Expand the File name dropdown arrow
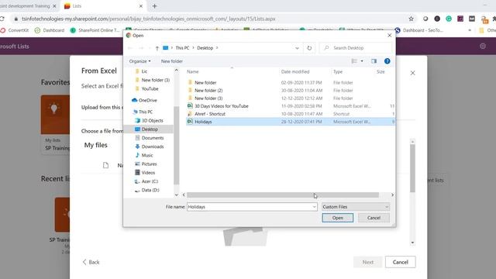The height and width of the screenshot is (279, 496). click(x=314, y=207)
